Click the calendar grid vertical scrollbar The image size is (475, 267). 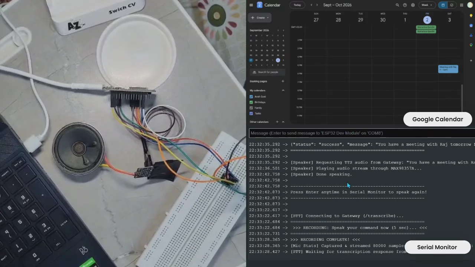point(462,98)
